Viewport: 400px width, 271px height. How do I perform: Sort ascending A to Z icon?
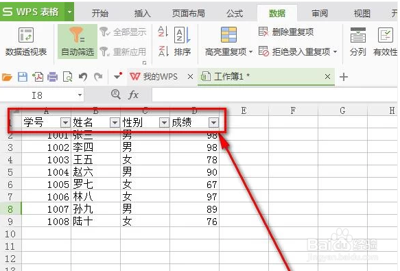coord(163,32)
